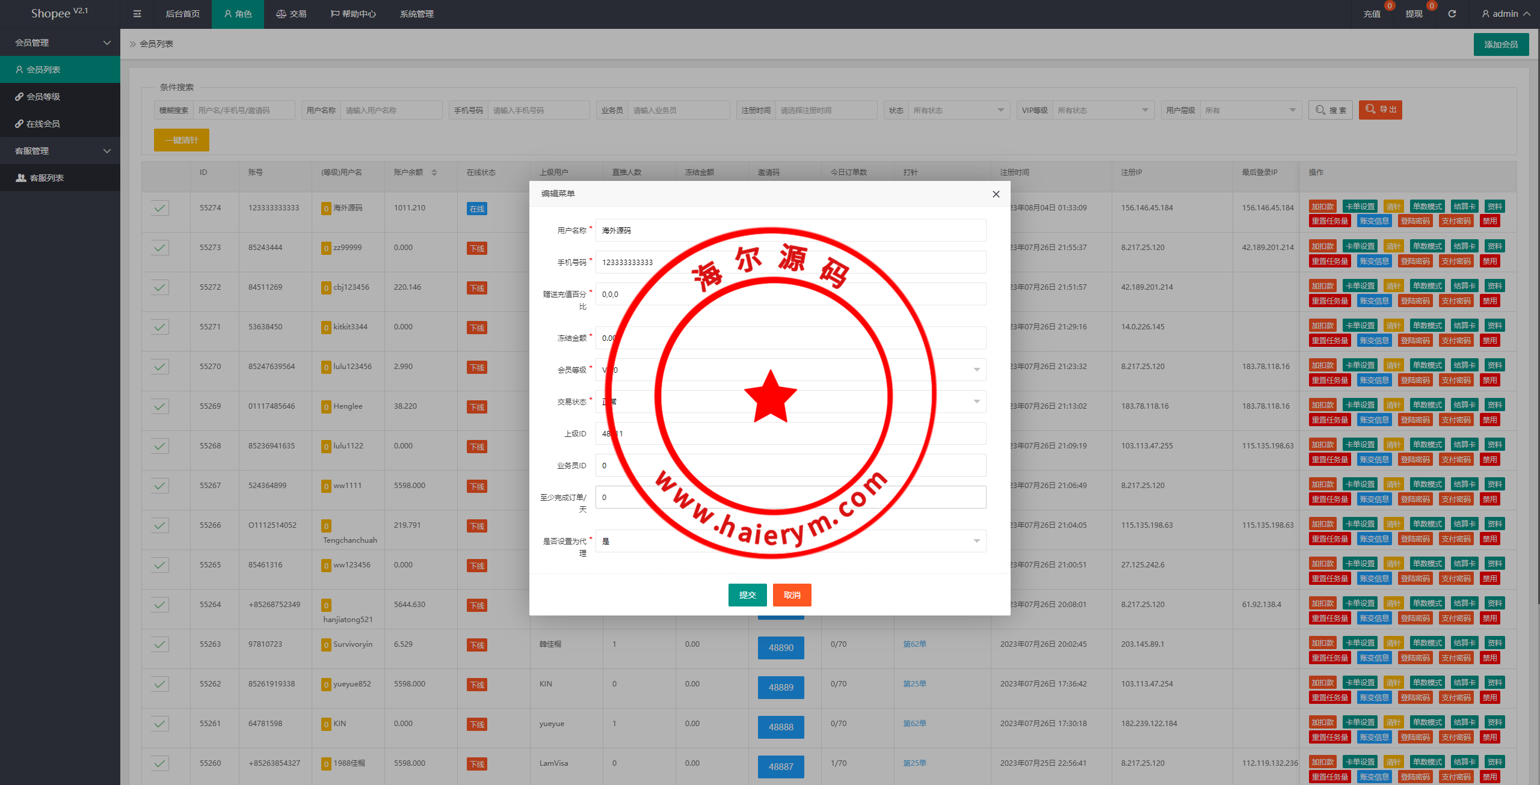
Task: Click the 提交 submit button
Action: [747, 595]
